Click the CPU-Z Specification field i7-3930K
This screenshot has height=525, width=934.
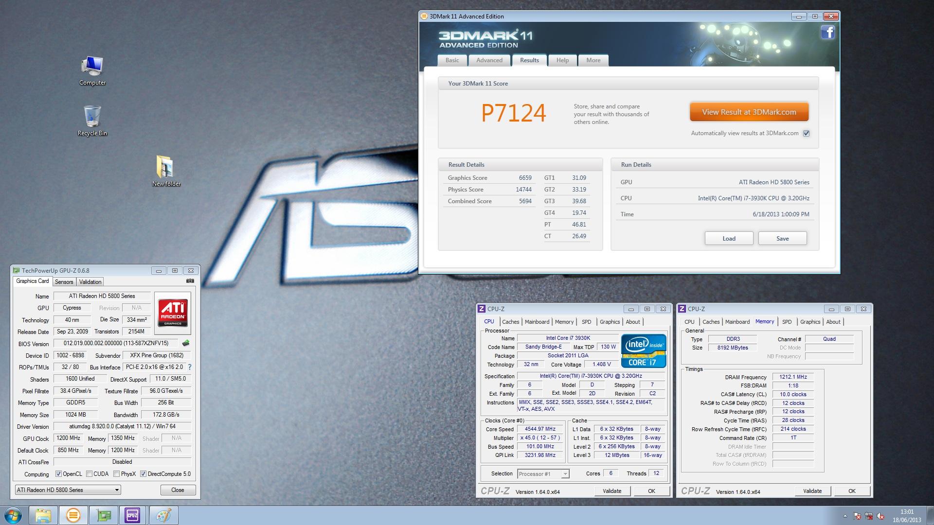coord(591,376)
